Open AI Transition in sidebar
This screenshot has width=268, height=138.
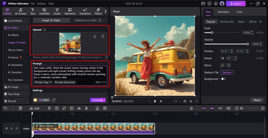[15, 73]
